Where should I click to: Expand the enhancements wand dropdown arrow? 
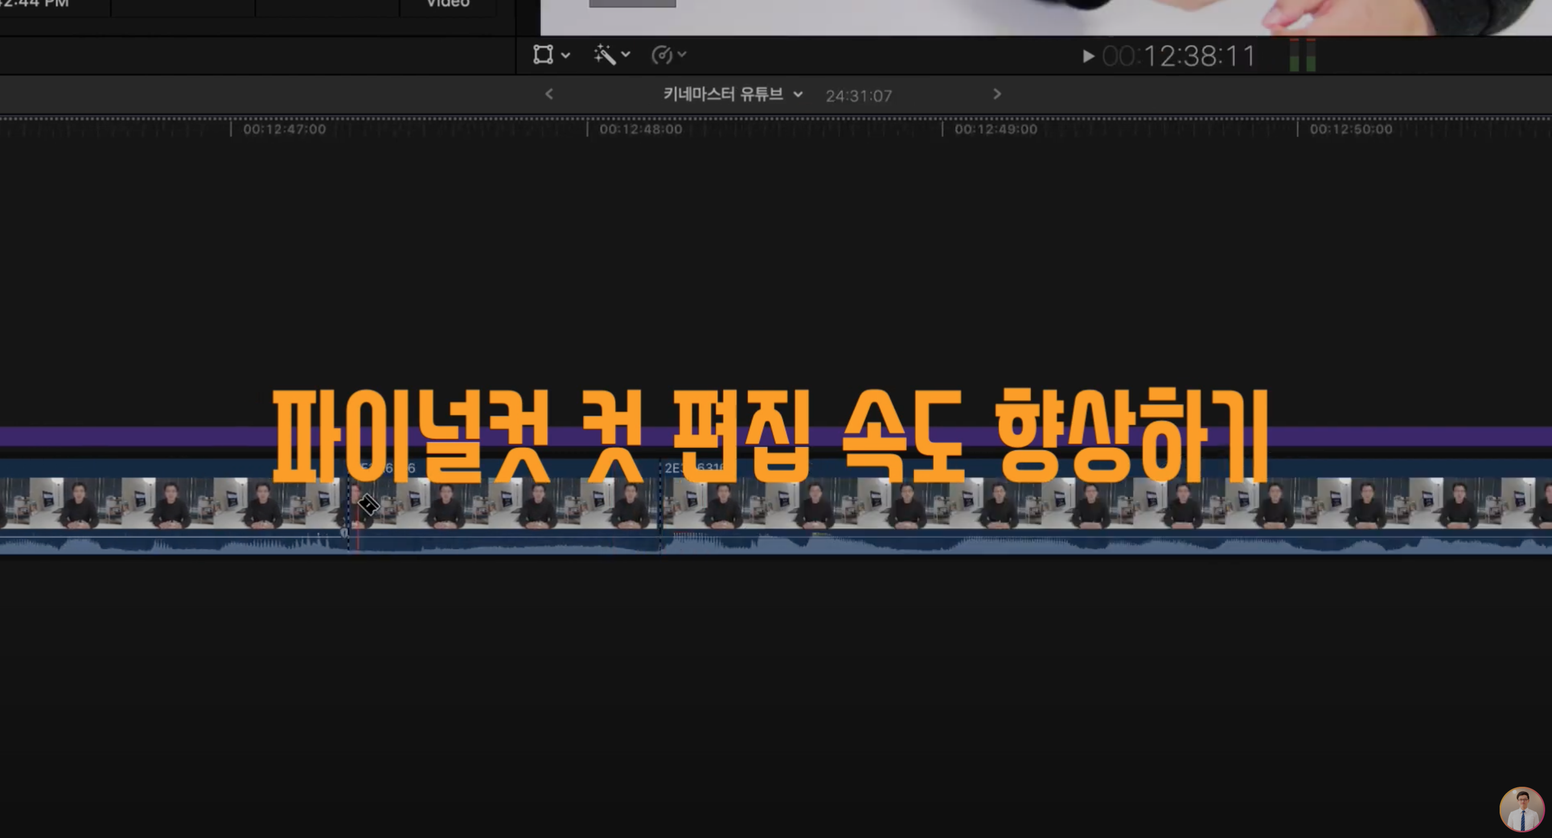626,55
